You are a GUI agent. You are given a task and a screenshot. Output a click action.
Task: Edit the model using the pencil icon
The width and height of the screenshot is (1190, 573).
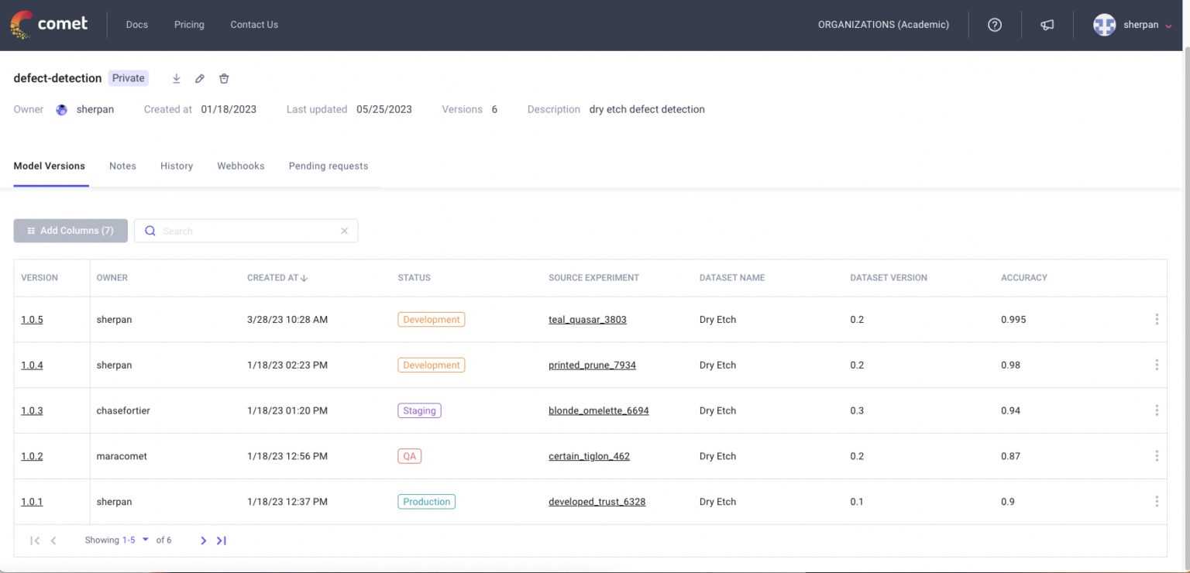[200, 78]
